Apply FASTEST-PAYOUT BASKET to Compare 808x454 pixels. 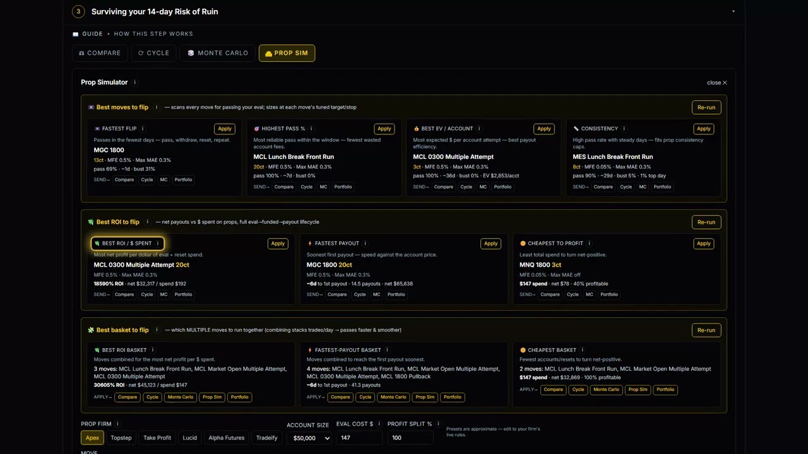pos(340,397)
